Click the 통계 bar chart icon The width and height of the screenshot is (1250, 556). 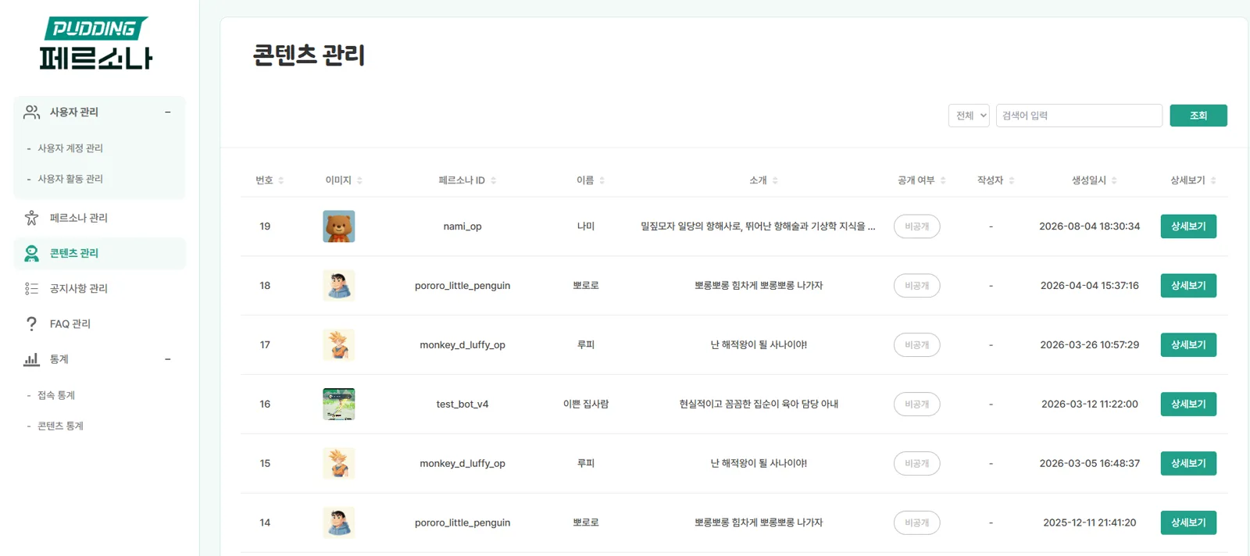point(31,359)
